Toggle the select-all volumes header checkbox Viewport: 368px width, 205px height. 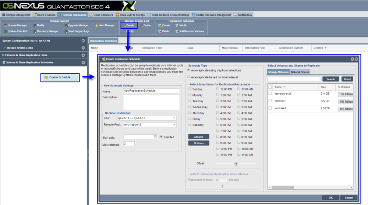[270, 87]
